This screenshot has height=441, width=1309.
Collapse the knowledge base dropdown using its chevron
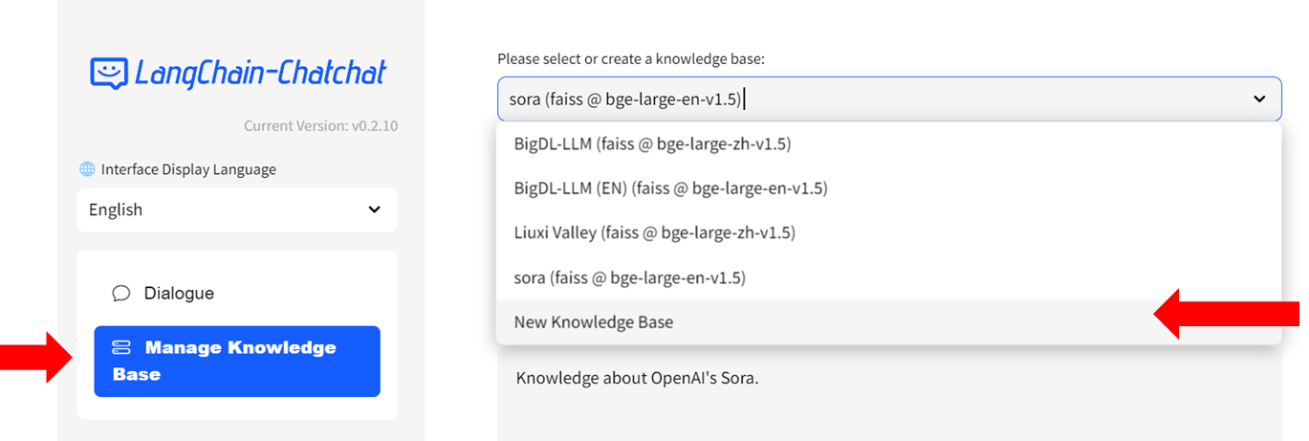click(x=1260, y=99)
